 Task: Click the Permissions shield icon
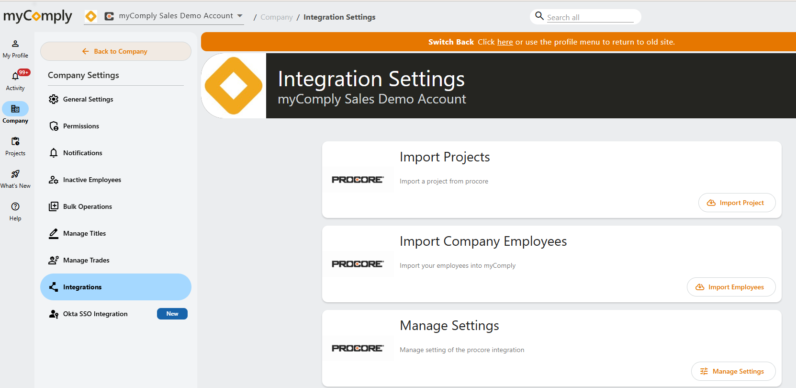54,126
